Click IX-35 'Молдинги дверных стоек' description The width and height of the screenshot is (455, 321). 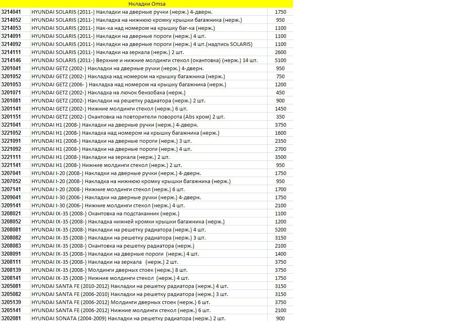tap(109, 270)
